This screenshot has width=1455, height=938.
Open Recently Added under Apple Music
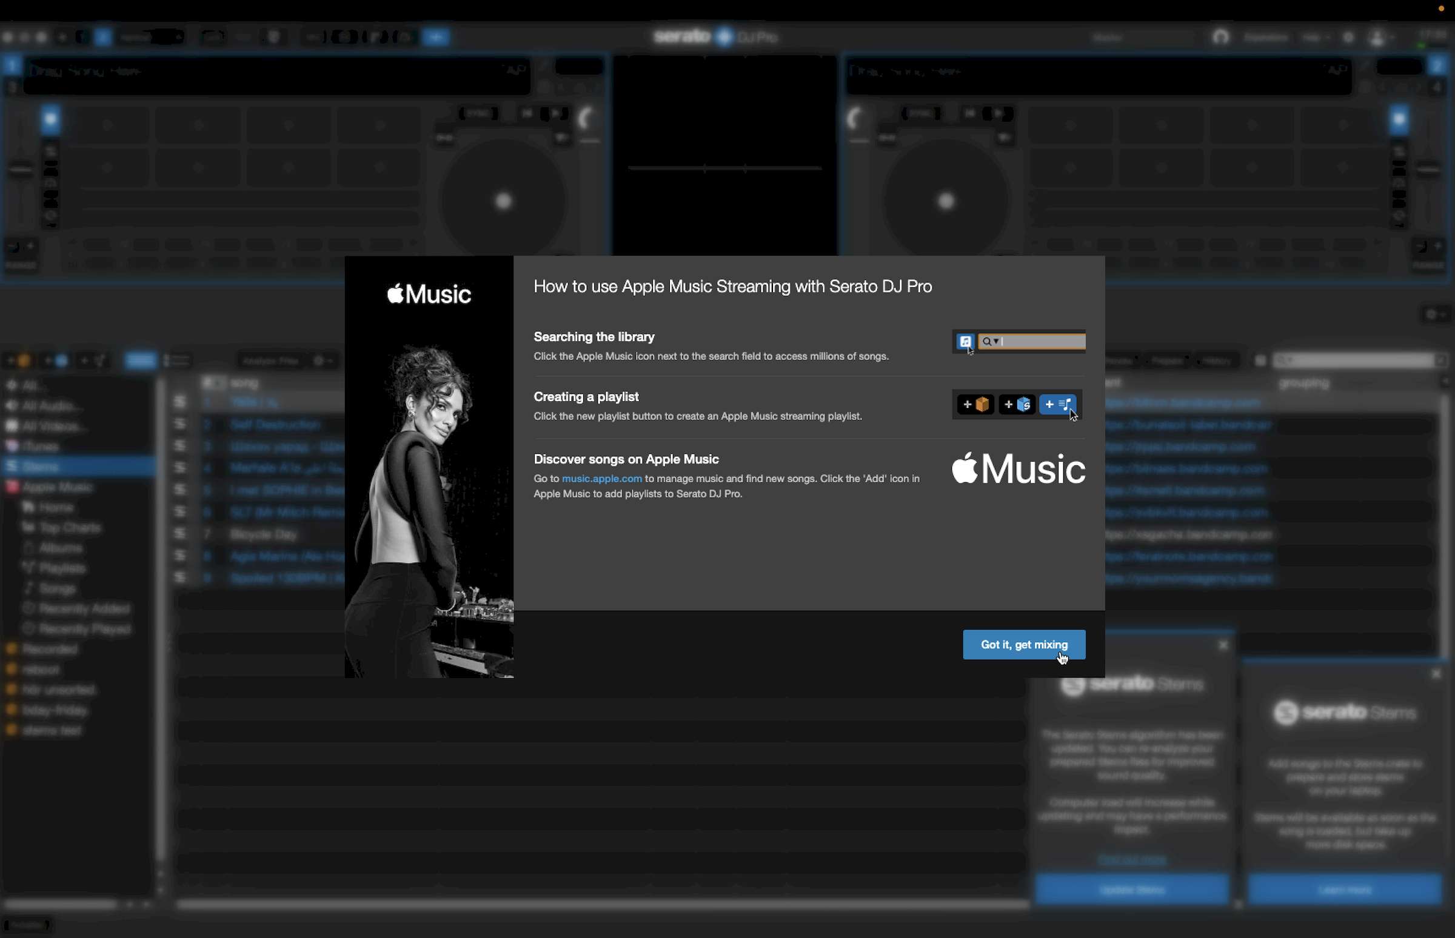[x=76, y=608]
